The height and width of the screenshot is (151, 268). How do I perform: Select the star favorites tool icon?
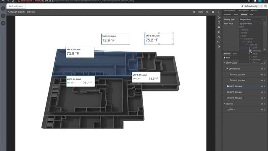point(219,47)
